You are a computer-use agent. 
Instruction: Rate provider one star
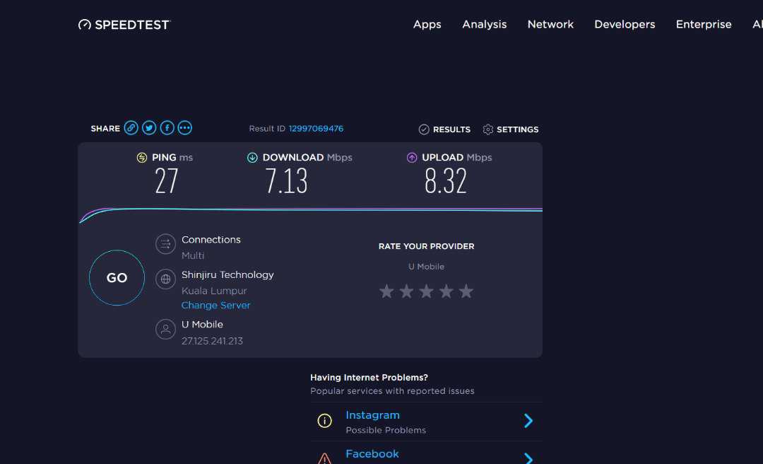click(387, 291)
